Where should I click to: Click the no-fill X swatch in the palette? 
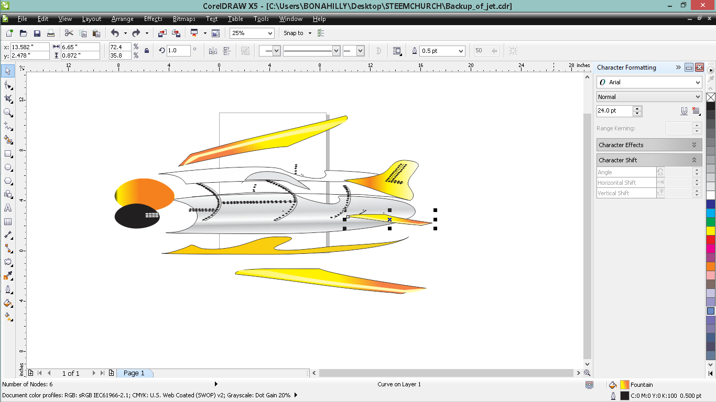coord(711,97)
